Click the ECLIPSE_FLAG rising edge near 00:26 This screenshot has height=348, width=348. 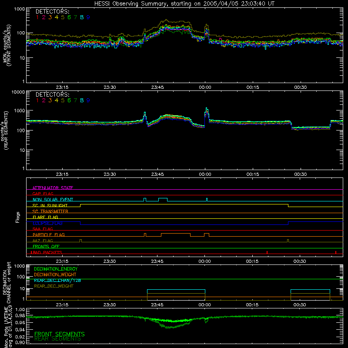[288, 223]
